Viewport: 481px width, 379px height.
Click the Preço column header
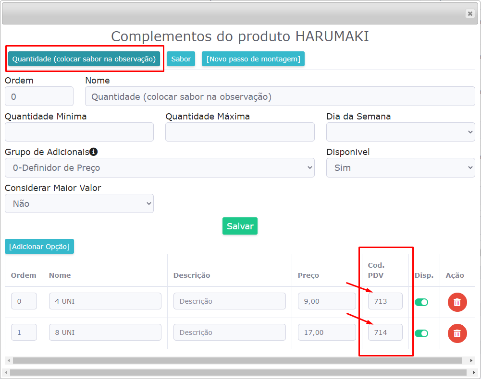[308, 275]
